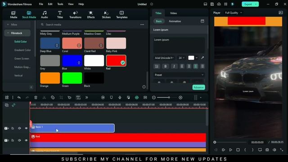Click the marker shield icon in timeline toolbar
288x162 pixels.
[x=111, y=98]
